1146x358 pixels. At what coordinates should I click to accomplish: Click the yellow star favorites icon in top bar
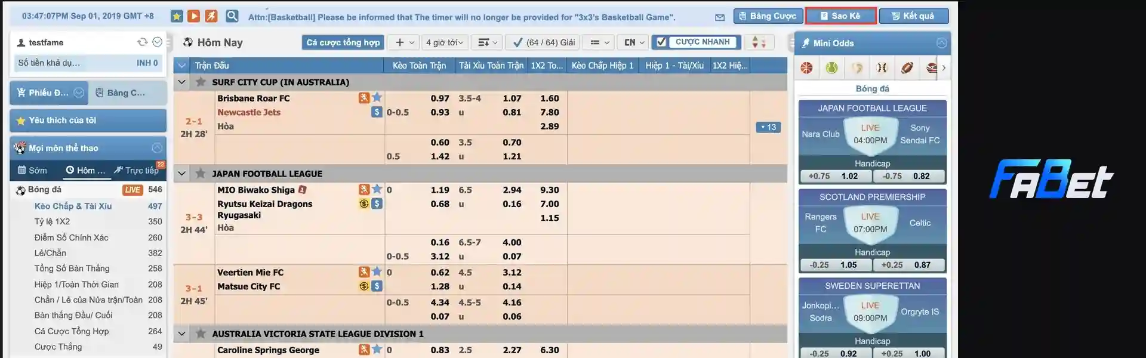[x=177, y=16]
